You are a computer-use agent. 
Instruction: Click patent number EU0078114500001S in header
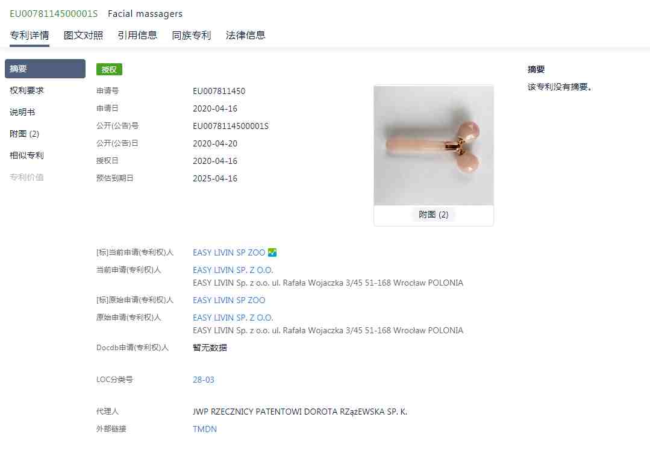(54, 14)
